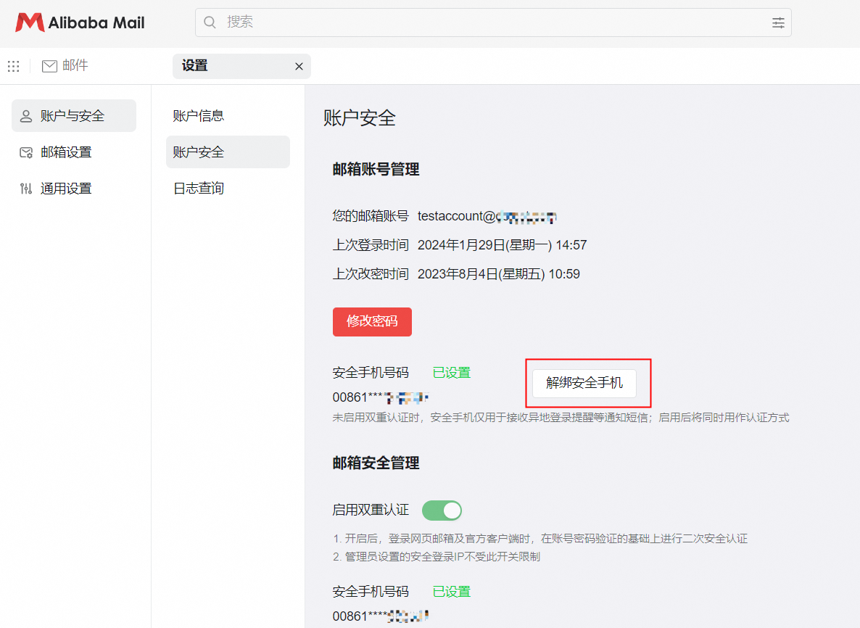Click the 您的邮箱账号 label

(371, 216)
